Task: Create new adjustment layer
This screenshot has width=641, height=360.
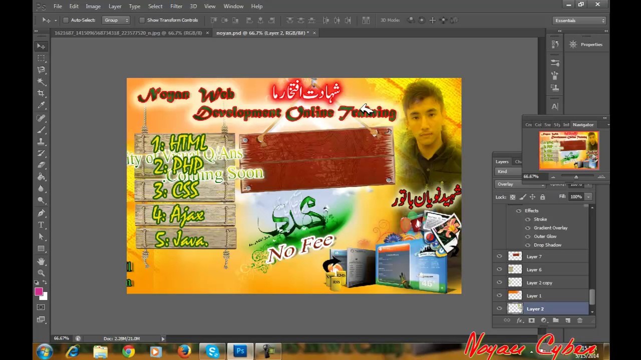Action: pyautogui.click(x=543, y=320)
